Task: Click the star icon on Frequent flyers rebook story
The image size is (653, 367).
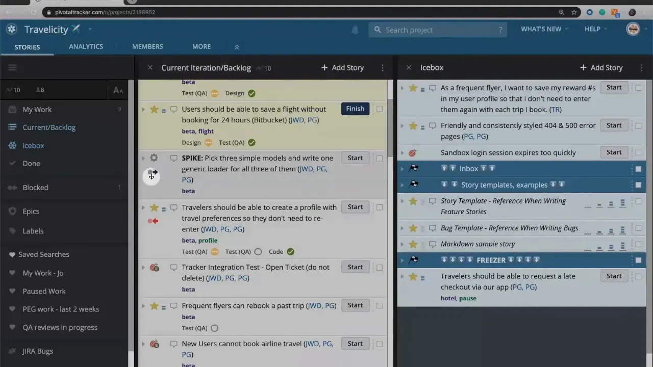Action: point(154,305)
